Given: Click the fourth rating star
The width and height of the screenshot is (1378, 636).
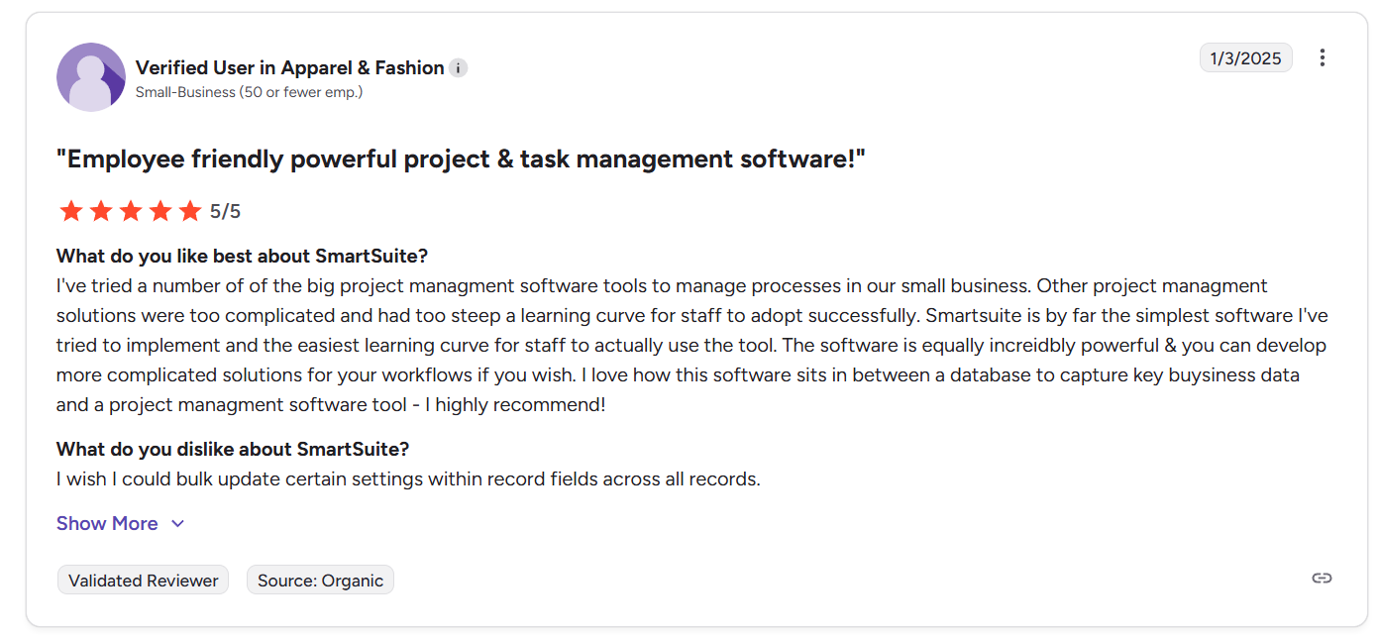Looking at the screenshot, I should (x=159, y=211).
